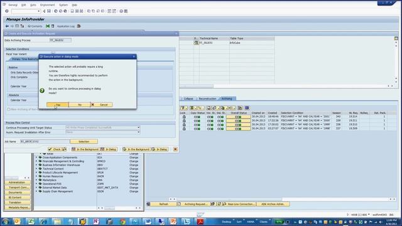Expand the Technical Content tree node
This screenshot has height=226, width=402.
click(x=36, y=169)
